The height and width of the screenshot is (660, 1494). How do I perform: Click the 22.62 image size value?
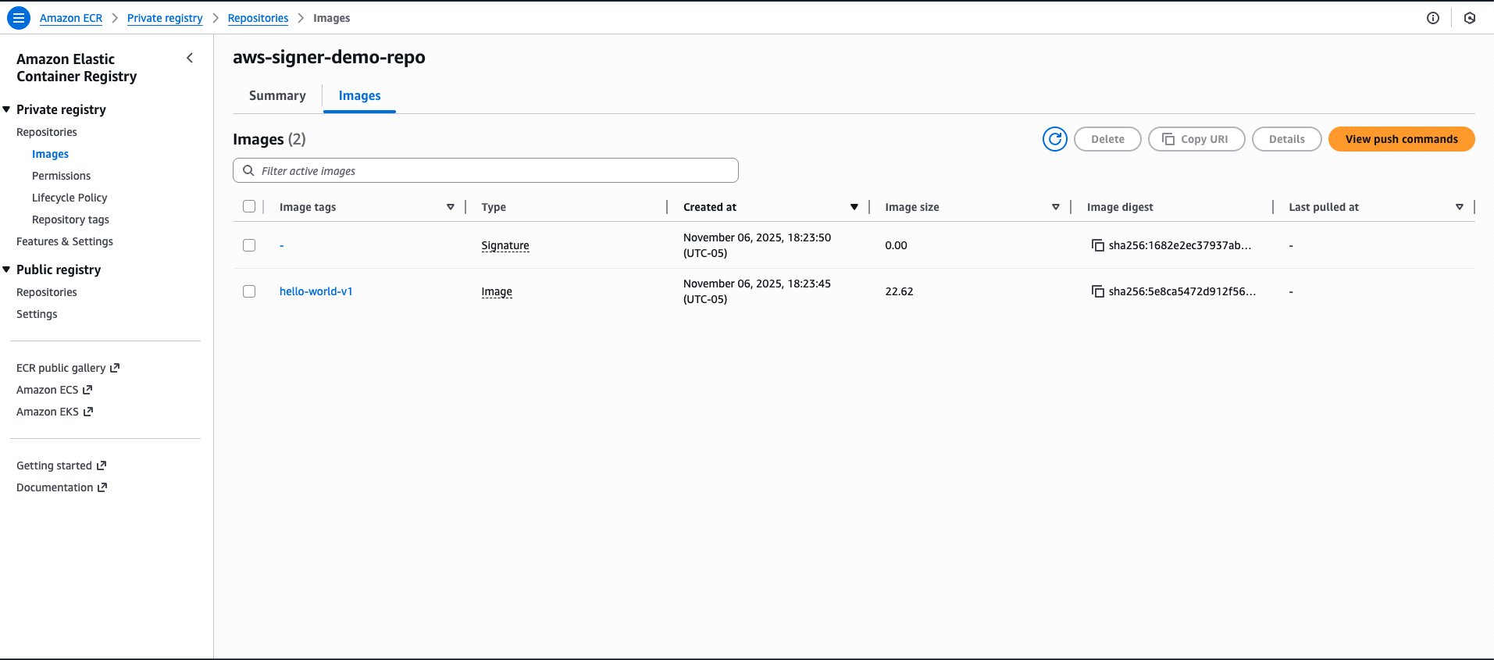pos(899,291)
